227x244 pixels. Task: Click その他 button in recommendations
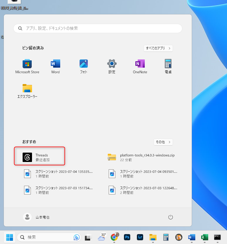click(x=163, y=142)
